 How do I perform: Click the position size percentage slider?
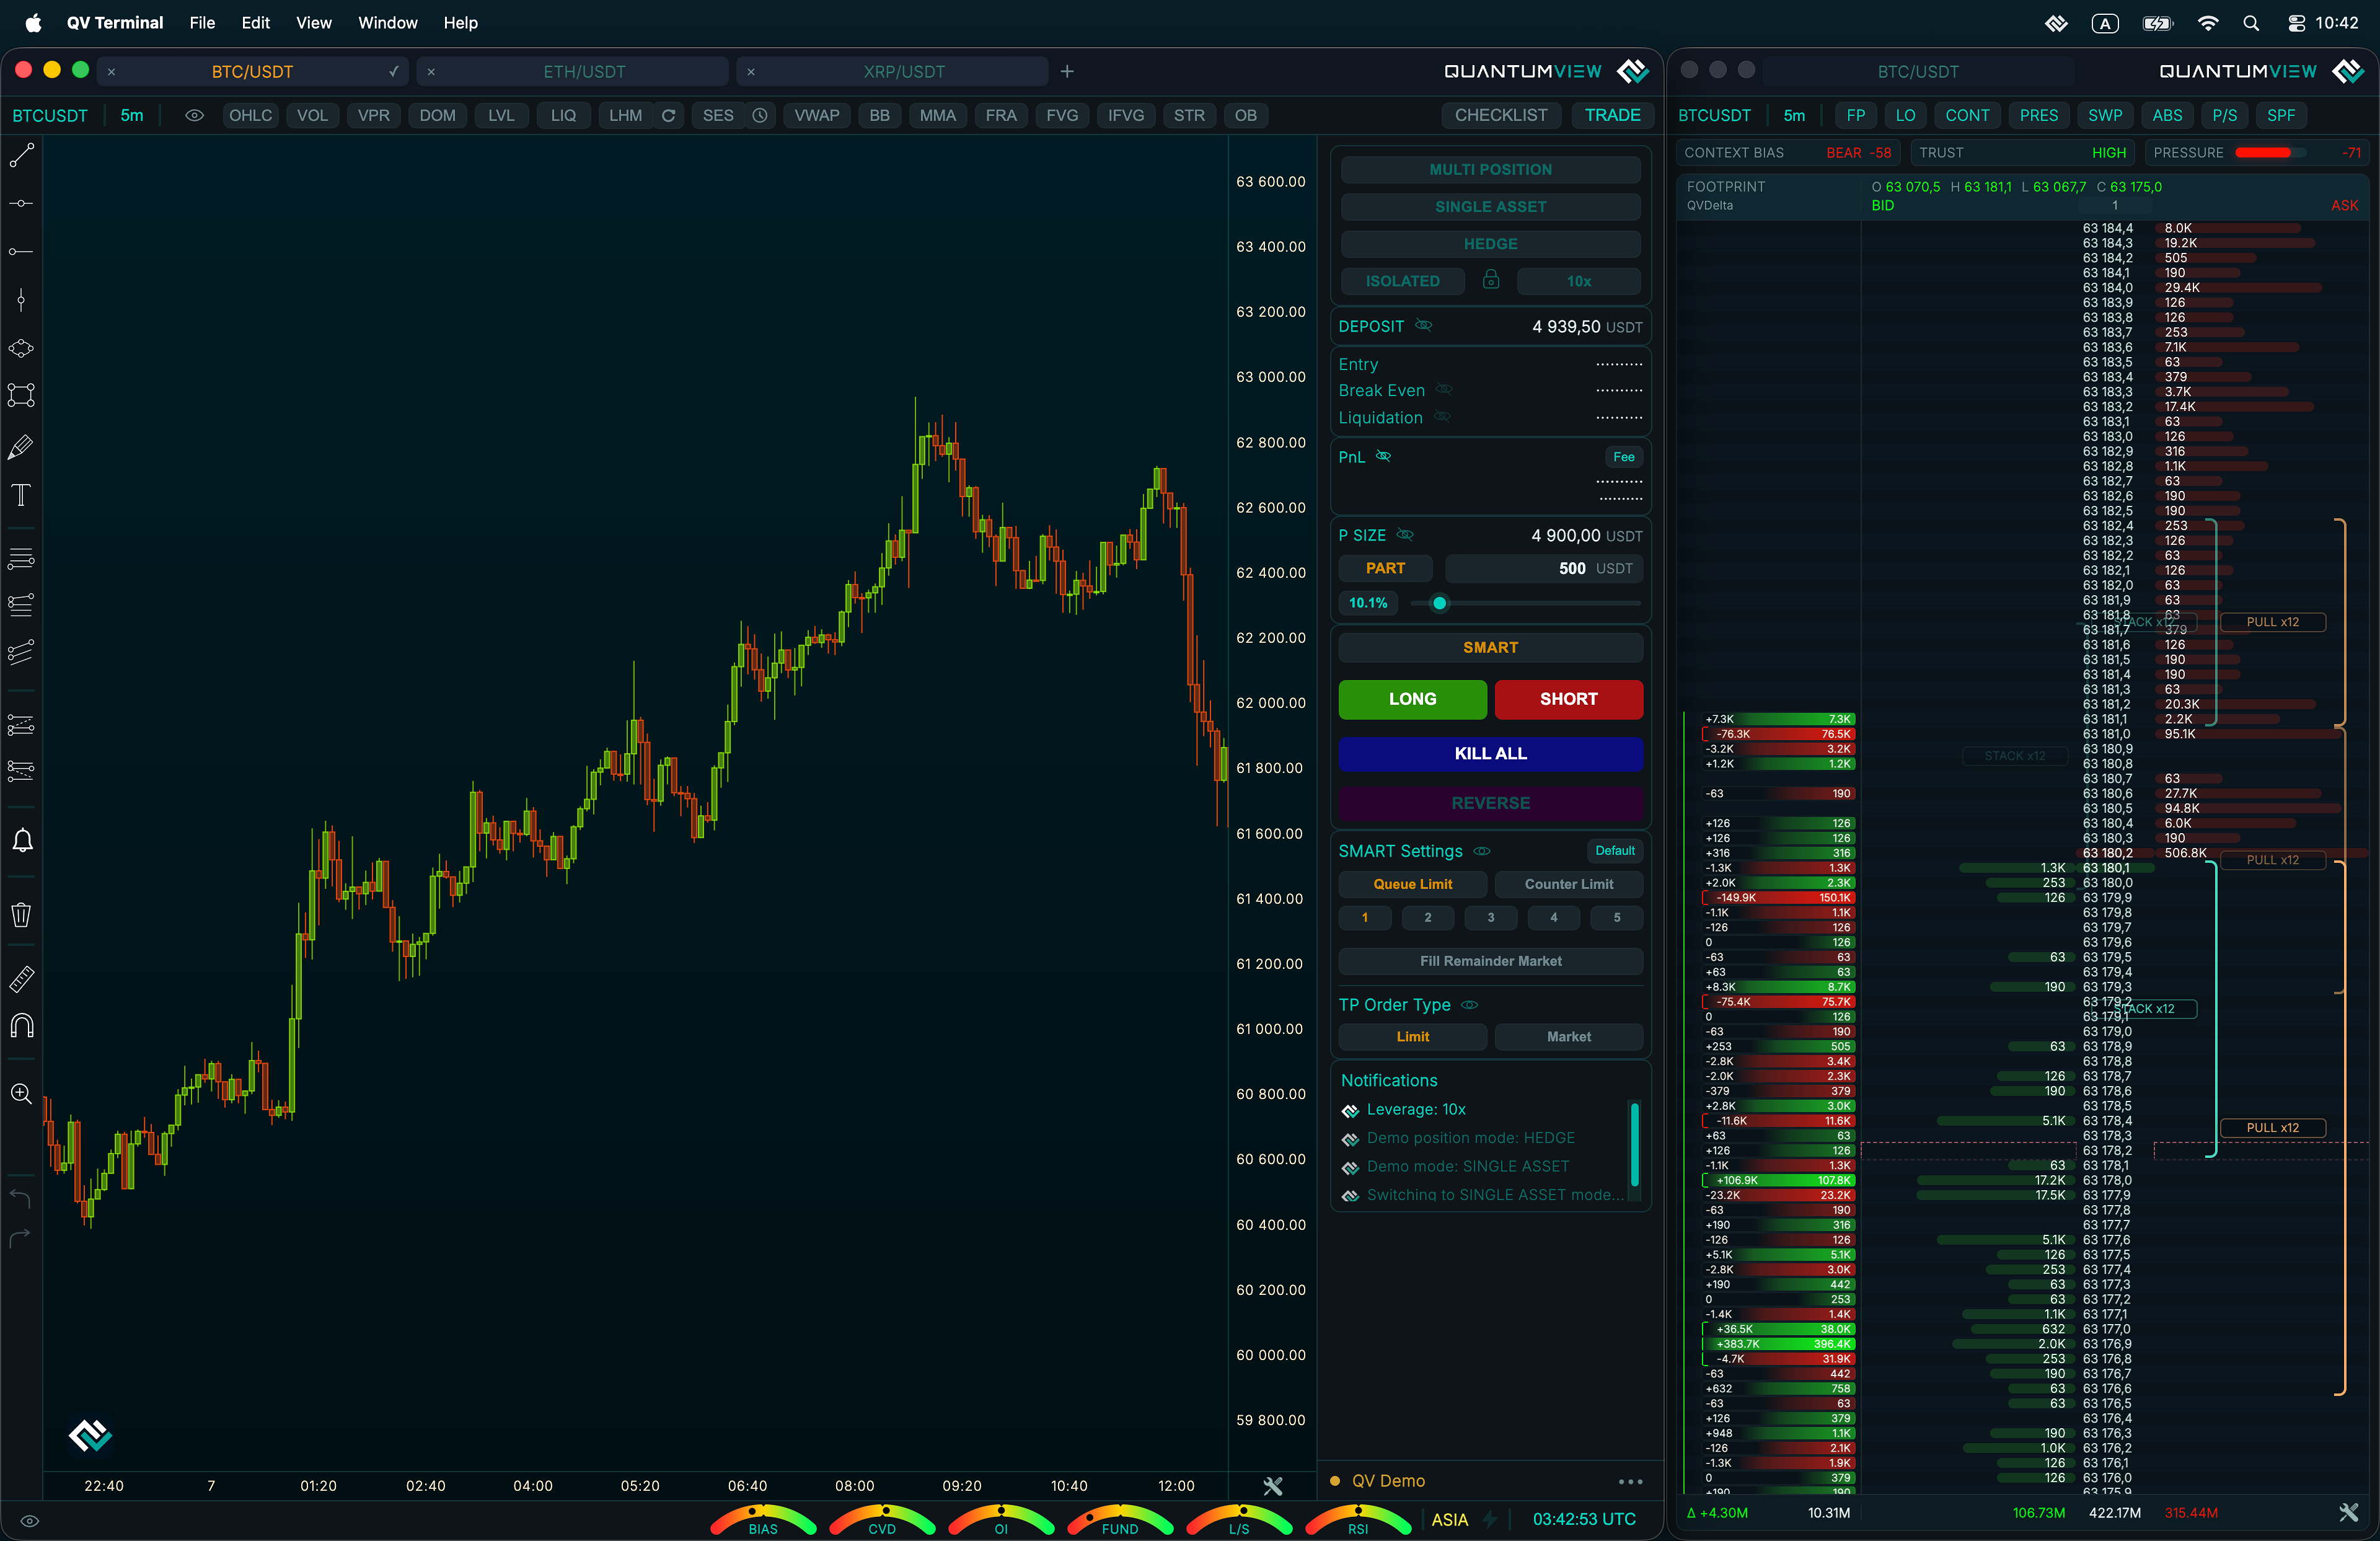point(1525,603)
